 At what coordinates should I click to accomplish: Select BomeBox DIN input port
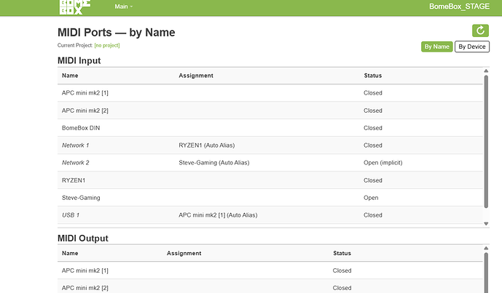(81, 128)
